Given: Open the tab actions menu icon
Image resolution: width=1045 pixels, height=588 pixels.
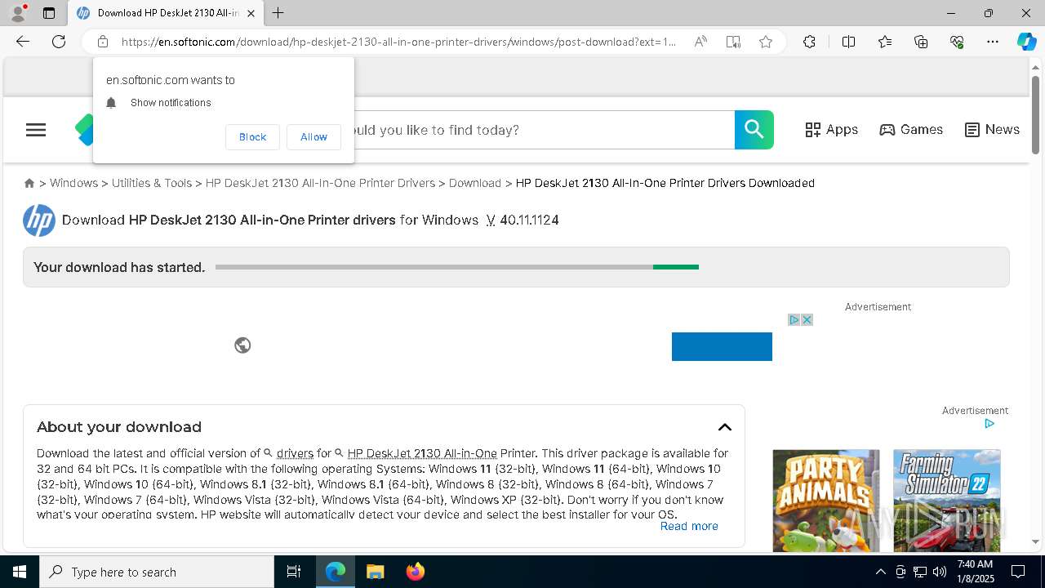Looking at the screenshot, I should (x=49, y=13).
